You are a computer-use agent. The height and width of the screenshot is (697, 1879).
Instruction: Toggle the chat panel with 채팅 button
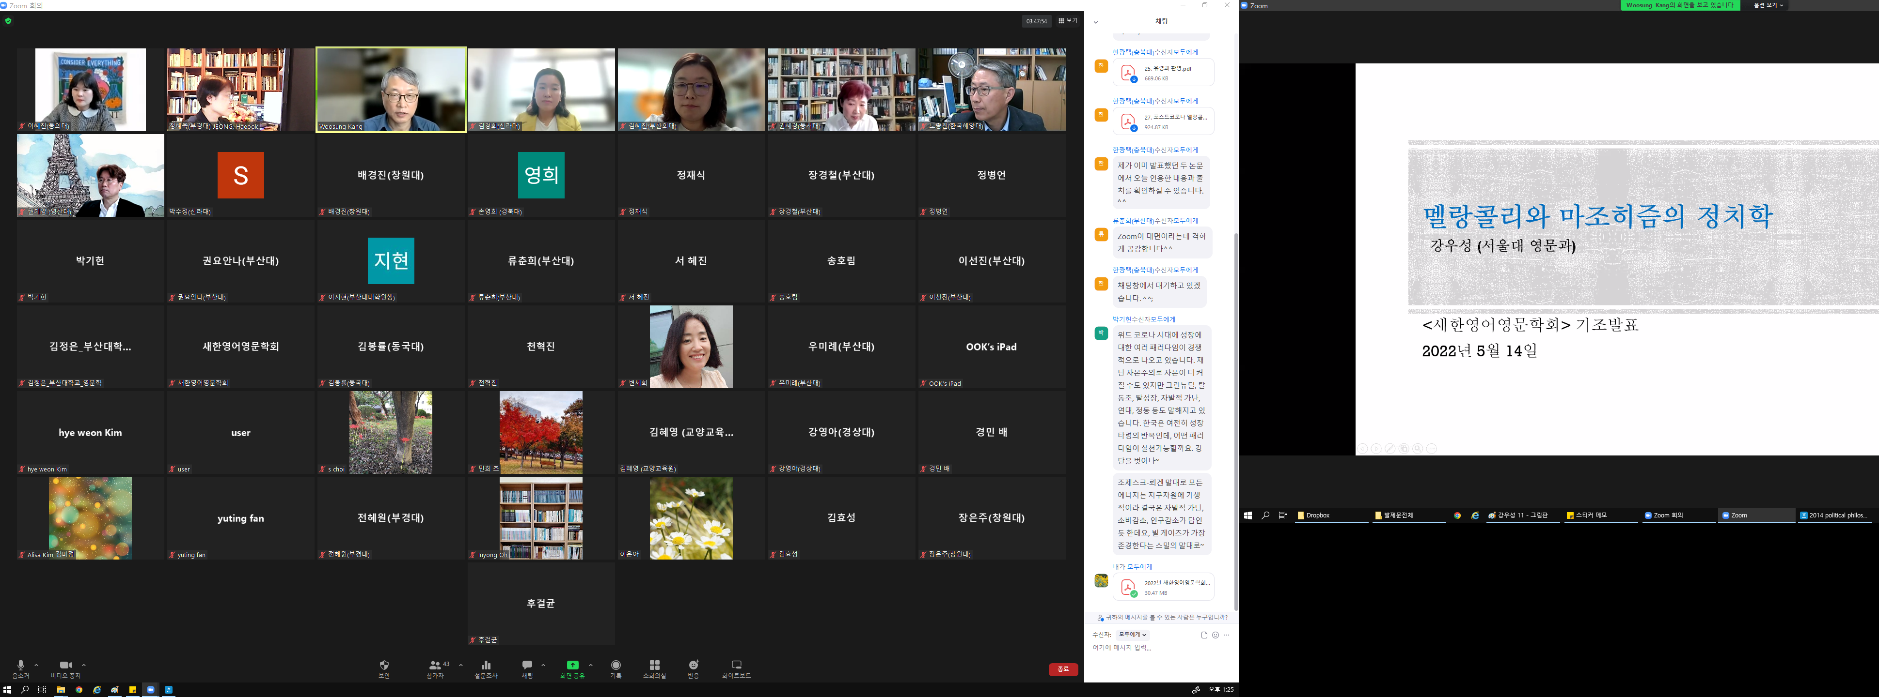click(x=527, y=666)
